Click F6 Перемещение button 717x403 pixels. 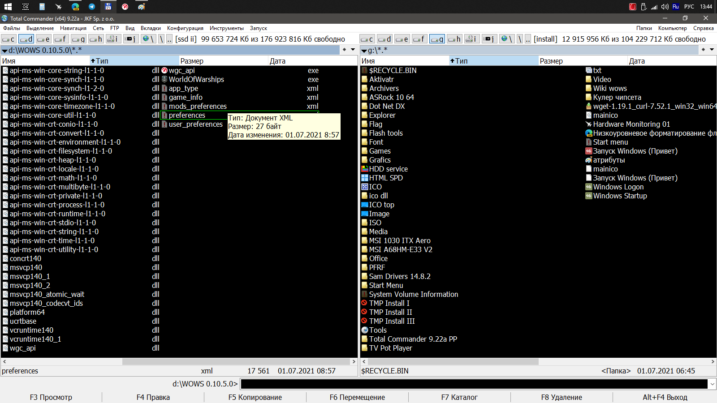[357, 397]
